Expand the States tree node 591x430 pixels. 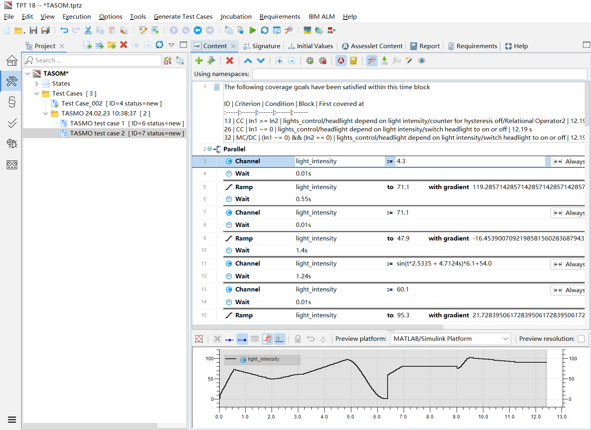coord(37,84)
